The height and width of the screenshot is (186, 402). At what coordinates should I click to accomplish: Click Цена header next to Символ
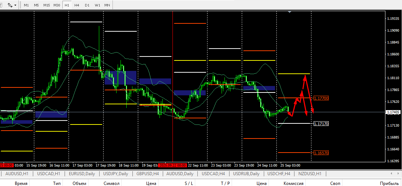click(151, 183)
